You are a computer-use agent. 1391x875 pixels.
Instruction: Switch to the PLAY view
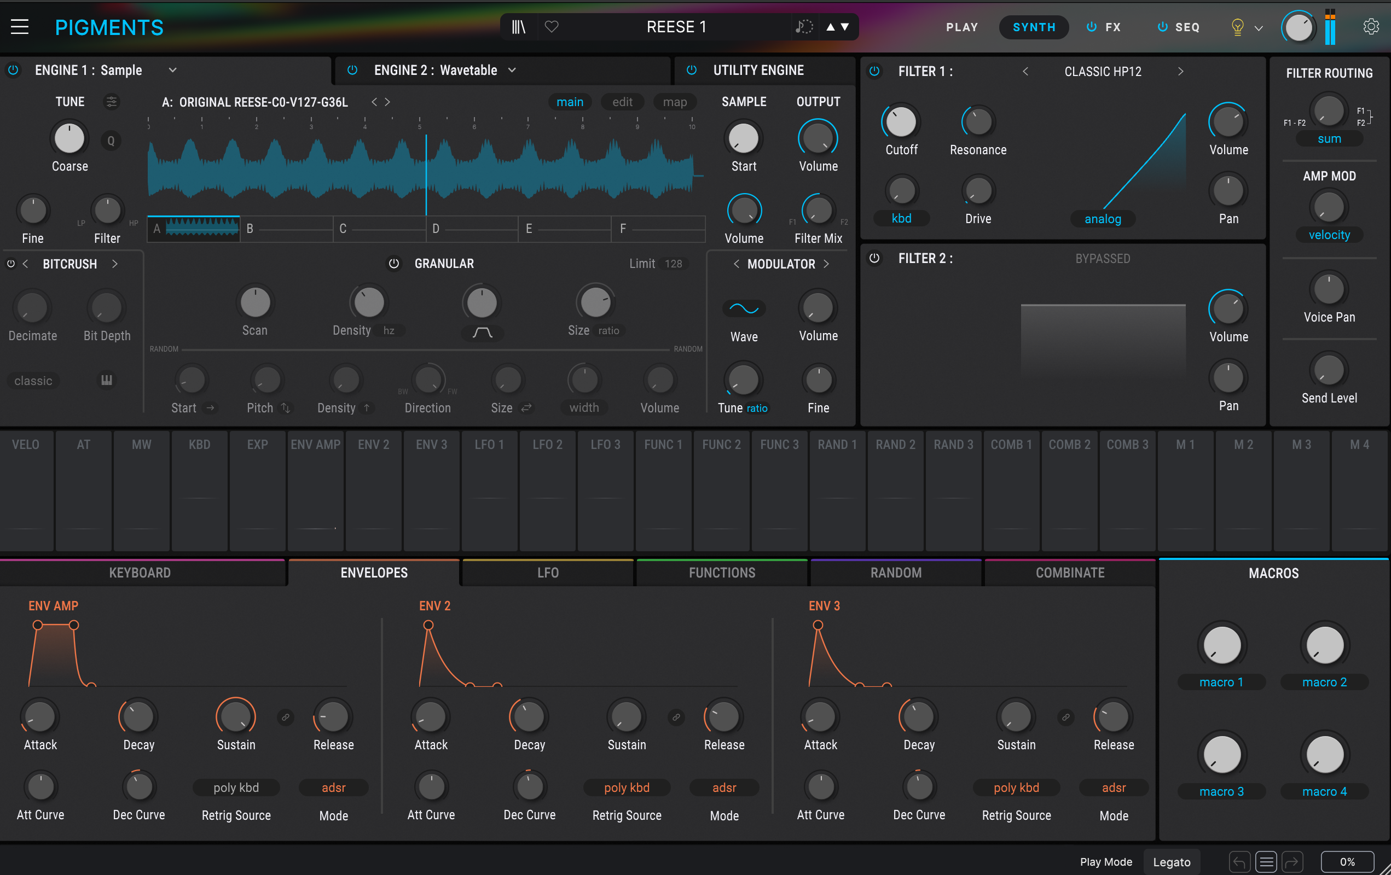coord(962,27)
